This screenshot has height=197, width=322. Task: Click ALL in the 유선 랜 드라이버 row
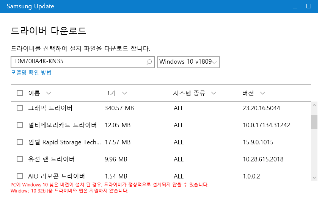coord(179,159)
